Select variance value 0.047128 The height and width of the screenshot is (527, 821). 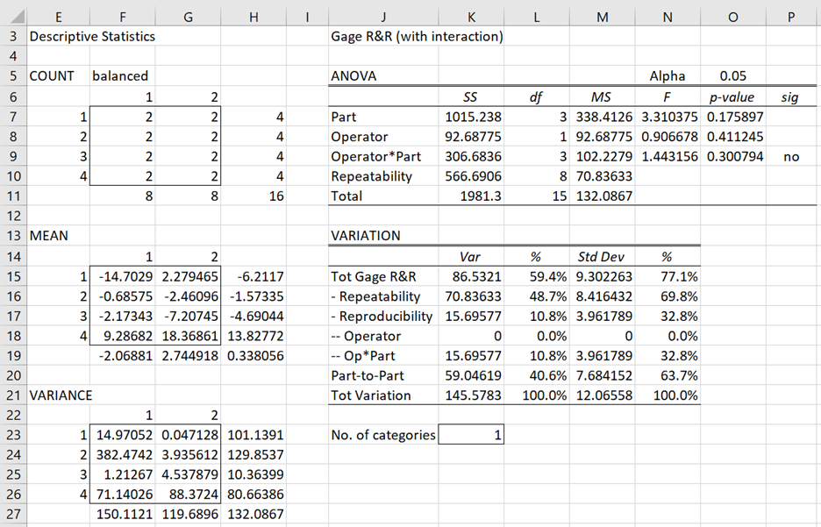(188, 435)
